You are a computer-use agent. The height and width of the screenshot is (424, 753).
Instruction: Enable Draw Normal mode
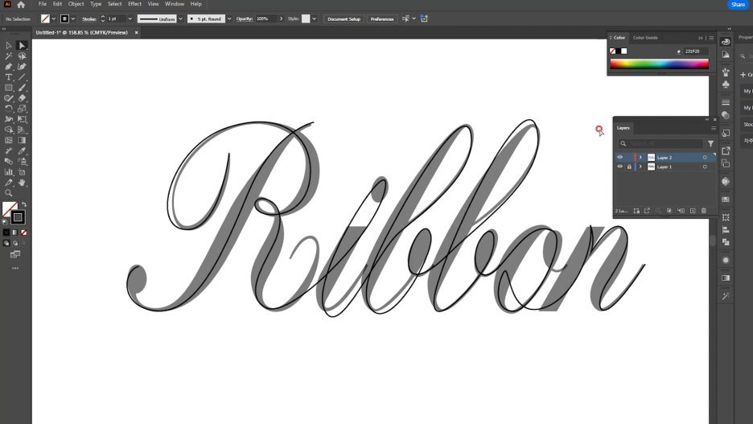click(6, 243)
